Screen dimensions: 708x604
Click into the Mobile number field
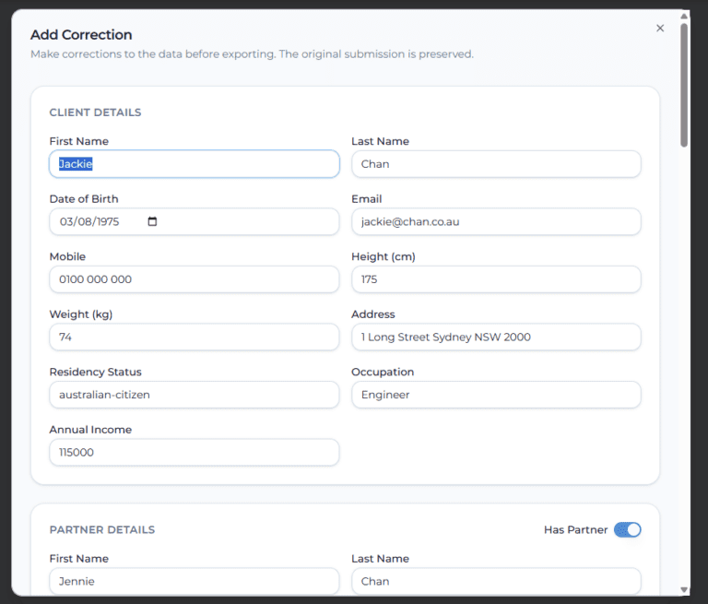pos(194,279)
